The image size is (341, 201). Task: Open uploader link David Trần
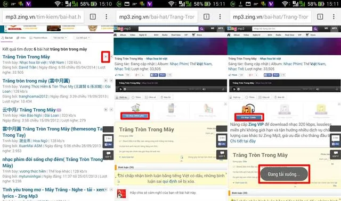[x=27, y=67]
